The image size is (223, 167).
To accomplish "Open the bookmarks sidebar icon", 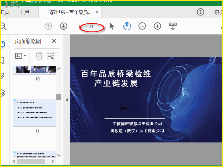I will click(x=3, y=61).
